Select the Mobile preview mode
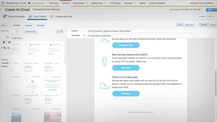The image size is (217, 122). click(213, 25)
